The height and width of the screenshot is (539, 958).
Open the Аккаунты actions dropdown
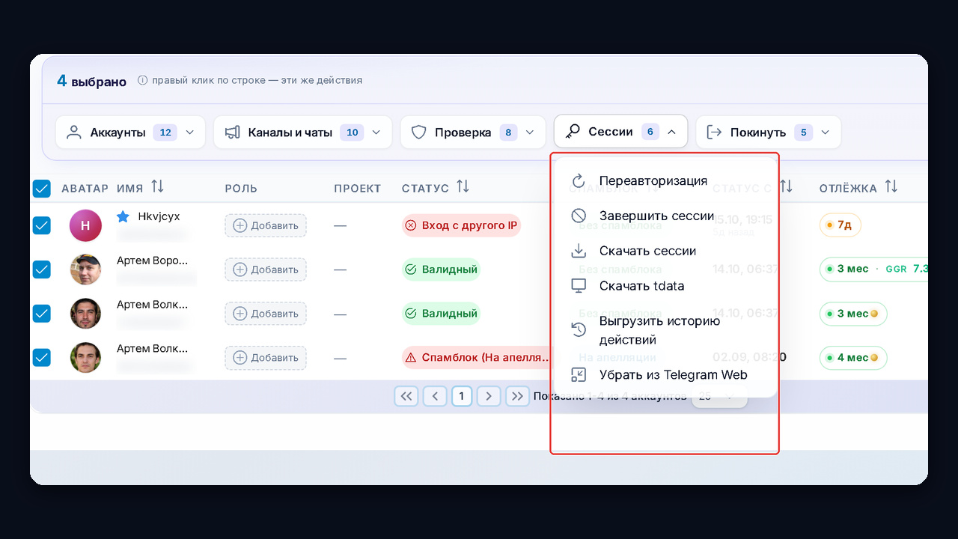click(x=130, y=133)
